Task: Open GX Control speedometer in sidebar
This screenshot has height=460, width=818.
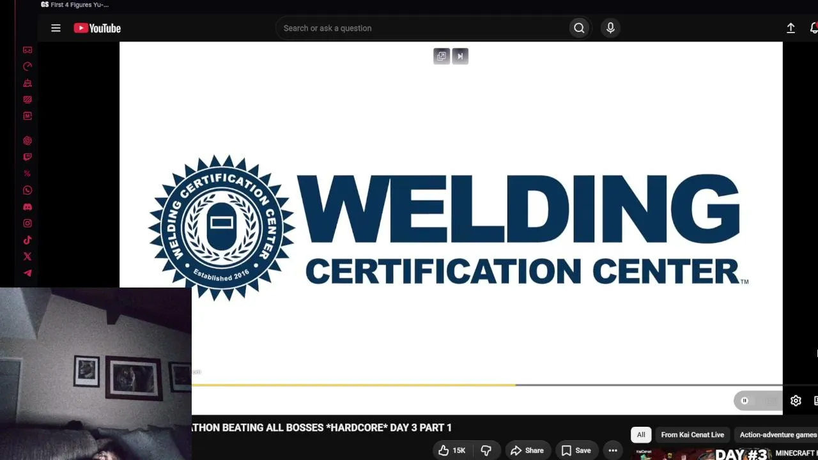Action: [27, 66]
